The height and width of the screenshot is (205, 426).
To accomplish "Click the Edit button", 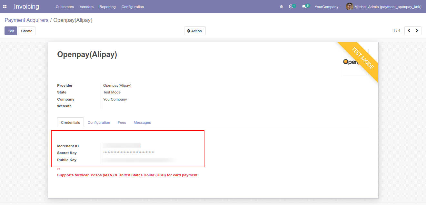I will [x=11, y=31].
